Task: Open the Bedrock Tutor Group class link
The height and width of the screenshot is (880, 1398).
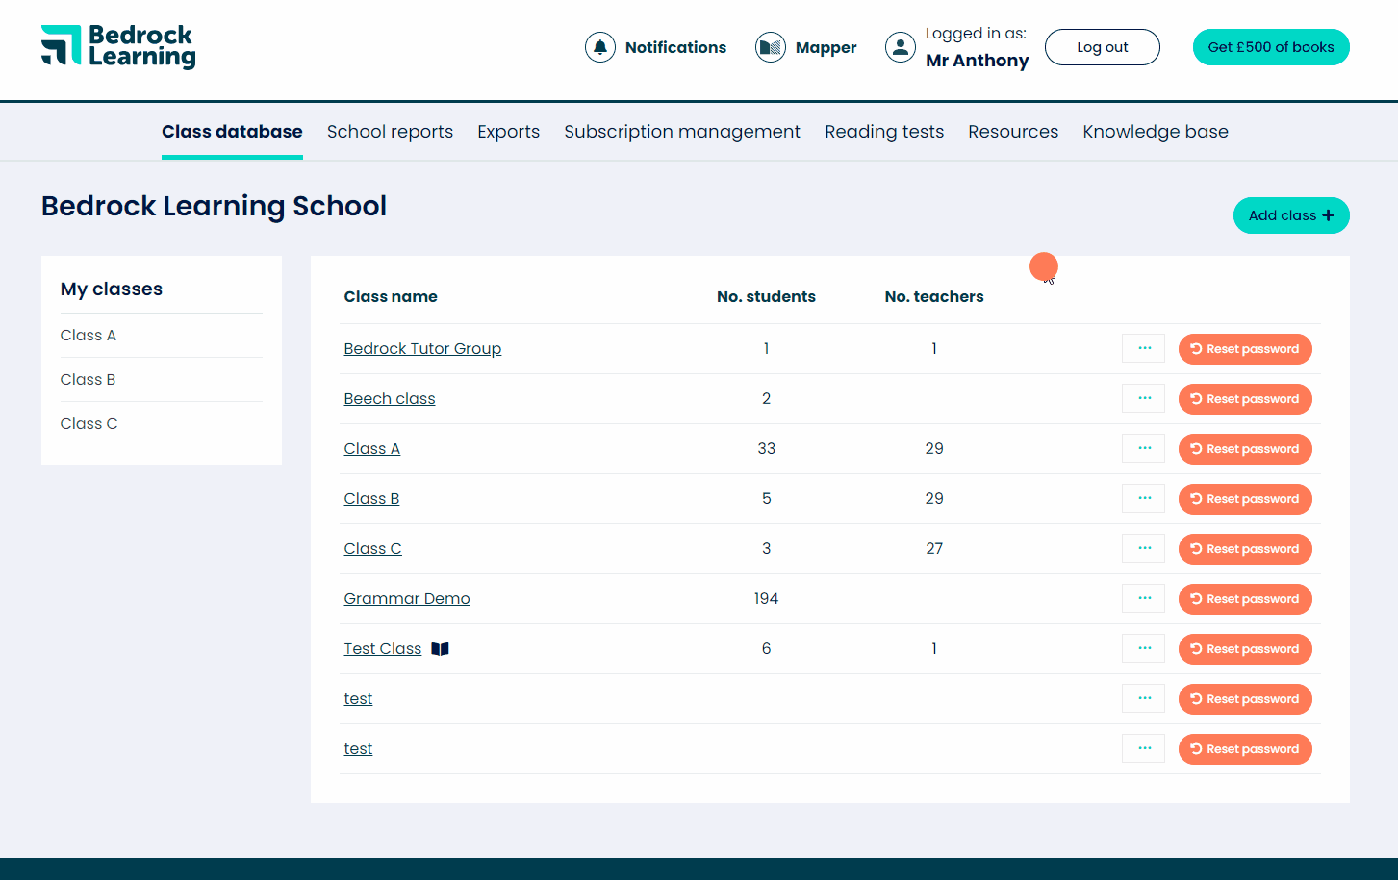Action: [422, 348]
